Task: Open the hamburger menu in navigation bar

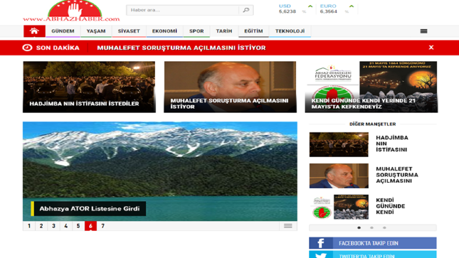Action: tap(424, 31)
